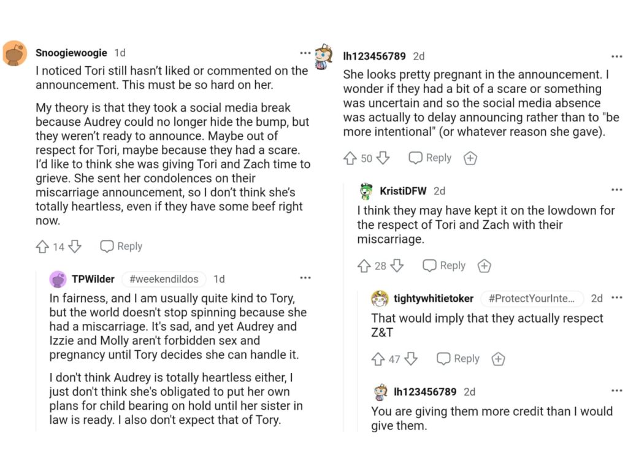This screenshot has width=628, height=471.
Task: Downvote Snoogiewoogie's comment with 14 votes
Action: [74, 247]
